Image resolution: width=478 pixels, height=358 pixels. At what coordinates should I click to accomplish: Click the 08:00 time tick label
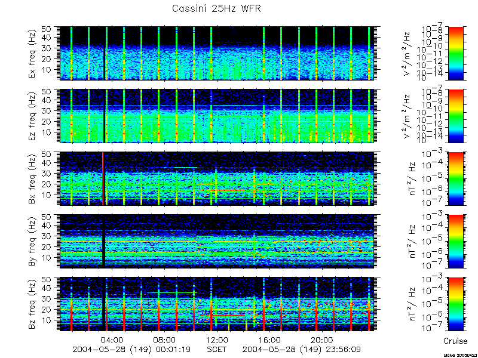coord(165,340)
